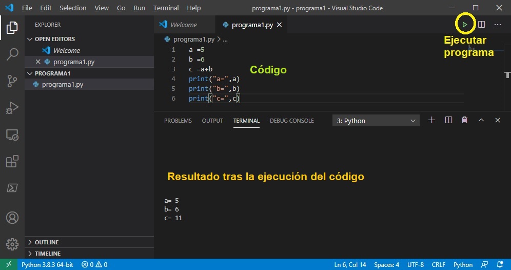Screen dimensions: 511x270
Task: Click Python 3.8.3 64-bit interpreter in status bar
Action: point(47,265)
